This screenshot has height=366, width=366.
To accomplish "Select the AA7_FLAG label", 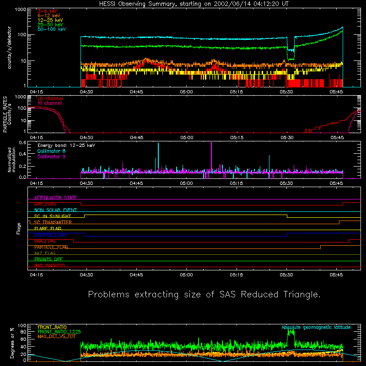I will tap(45, 253).
